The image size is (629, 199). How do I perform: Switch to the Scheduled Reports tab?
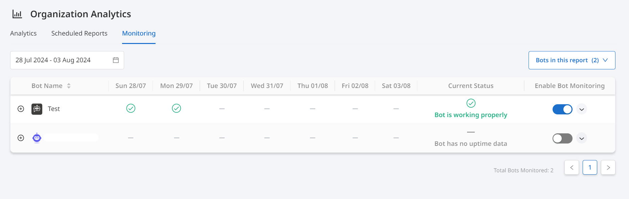coord(79,33)
